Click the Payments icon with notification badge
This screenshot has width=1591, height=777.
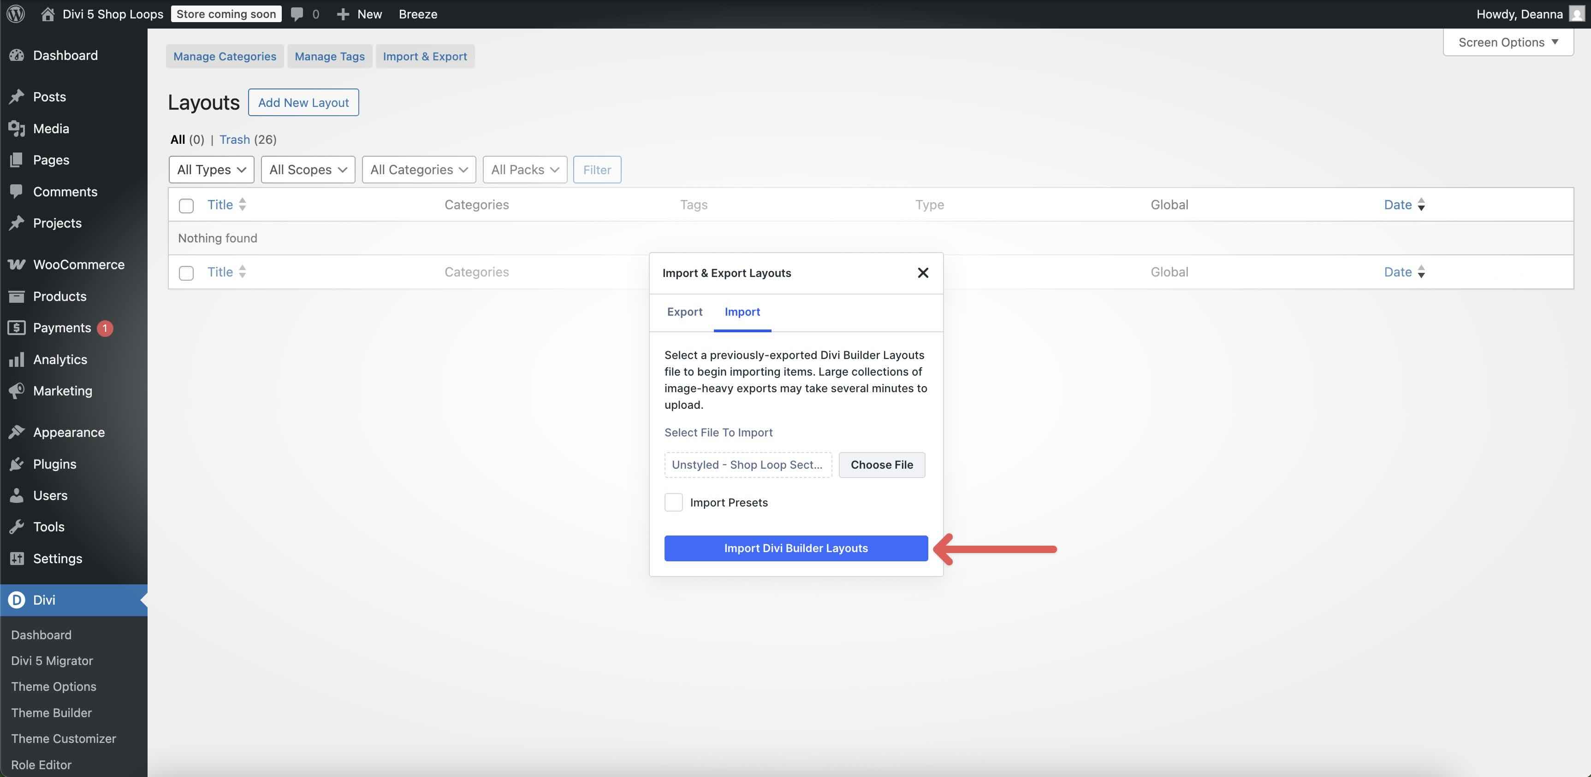click(17, 328)
